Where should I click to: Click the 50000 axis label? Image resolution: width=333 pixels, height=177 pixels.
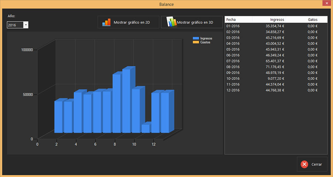28,94
